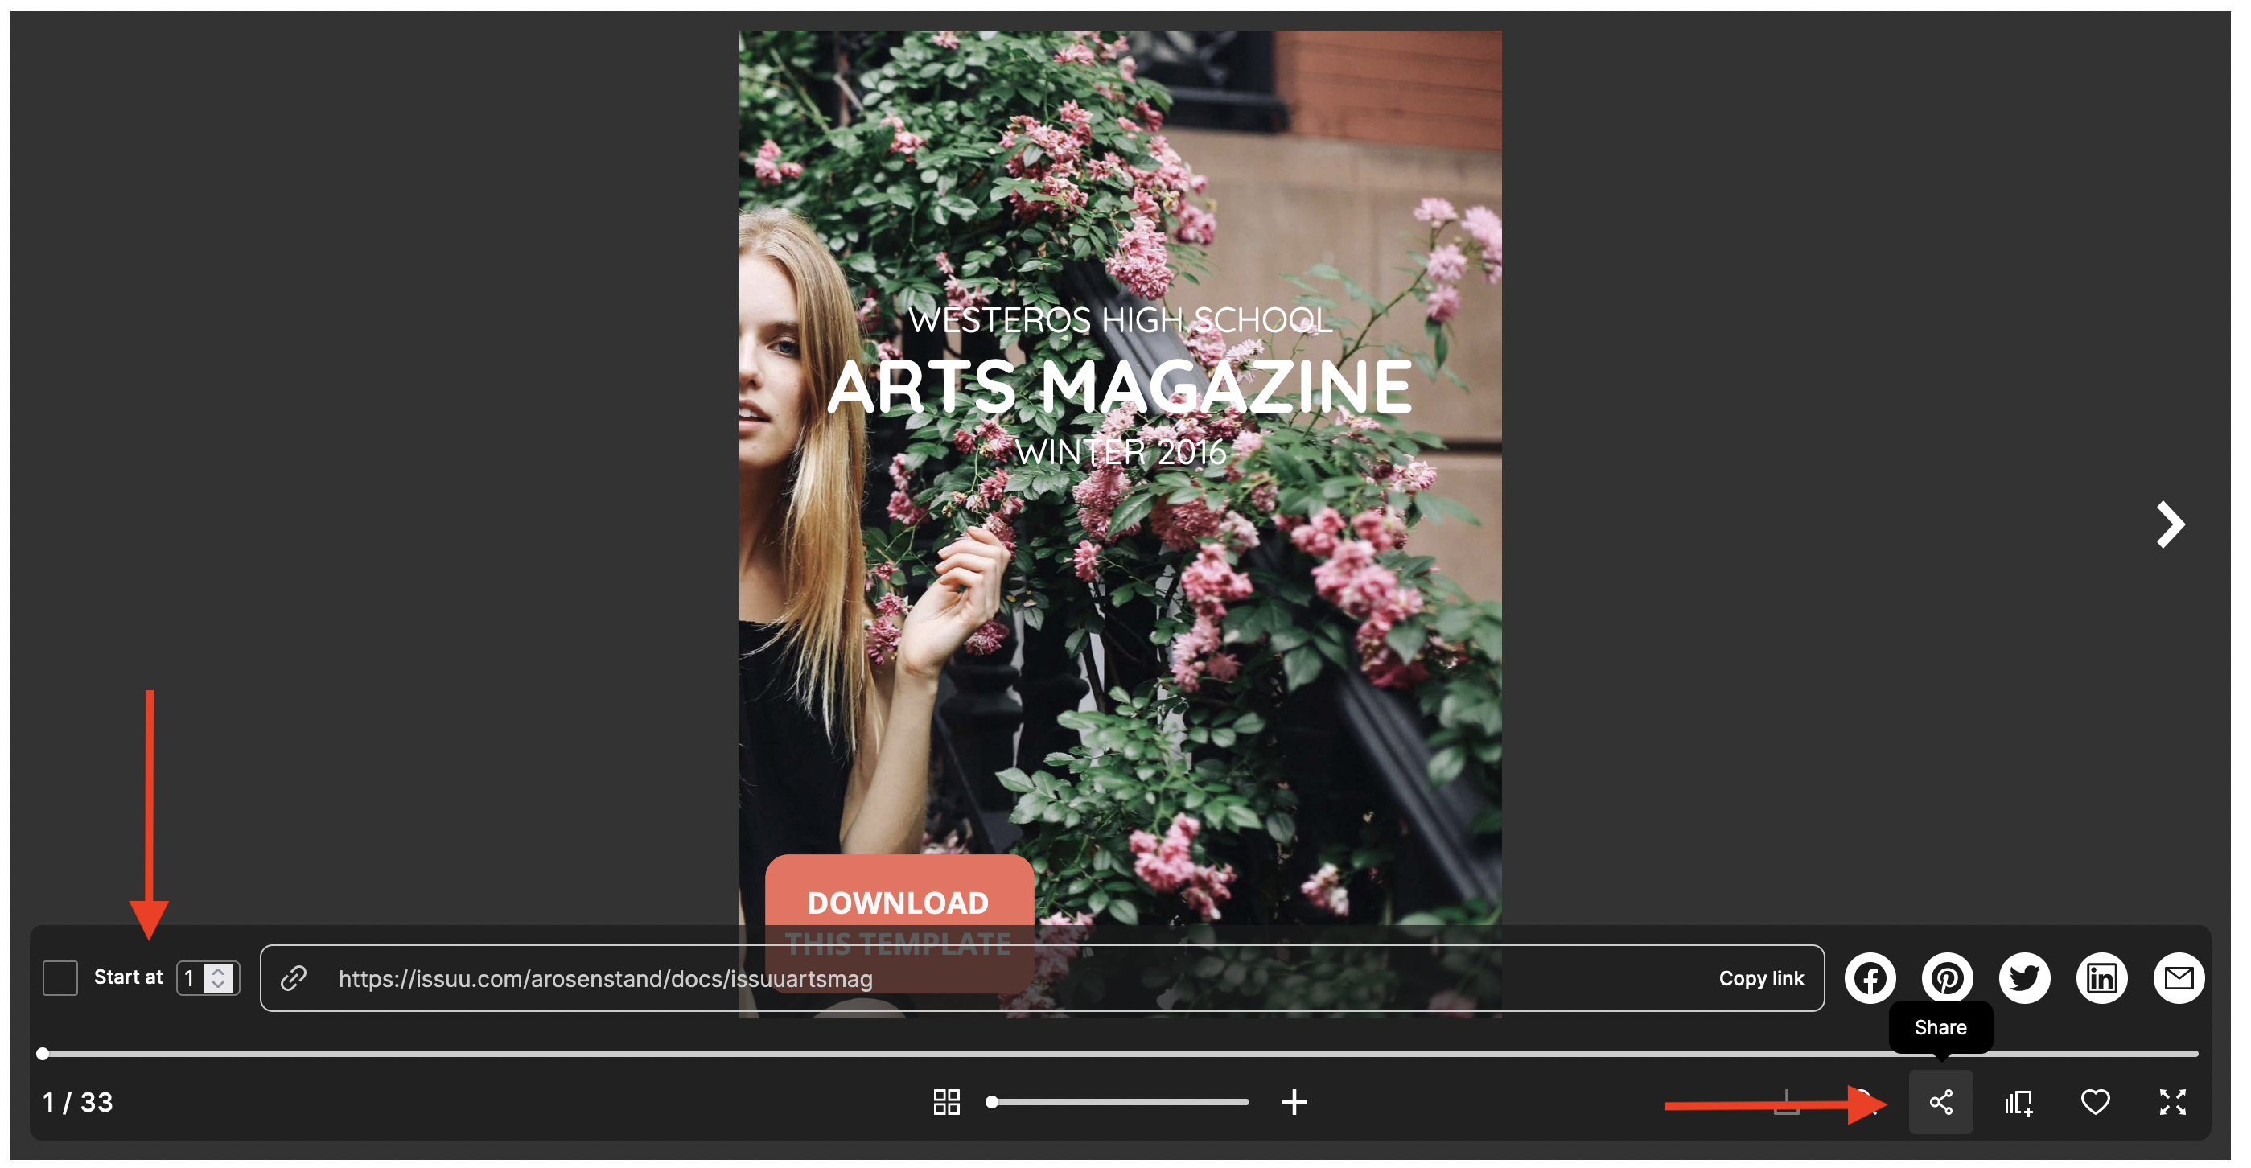The height and width of the screenshot is (1168, 2251).
Task: Enable the 'Start at' page checkbox
Action: (x=60, y=977)
